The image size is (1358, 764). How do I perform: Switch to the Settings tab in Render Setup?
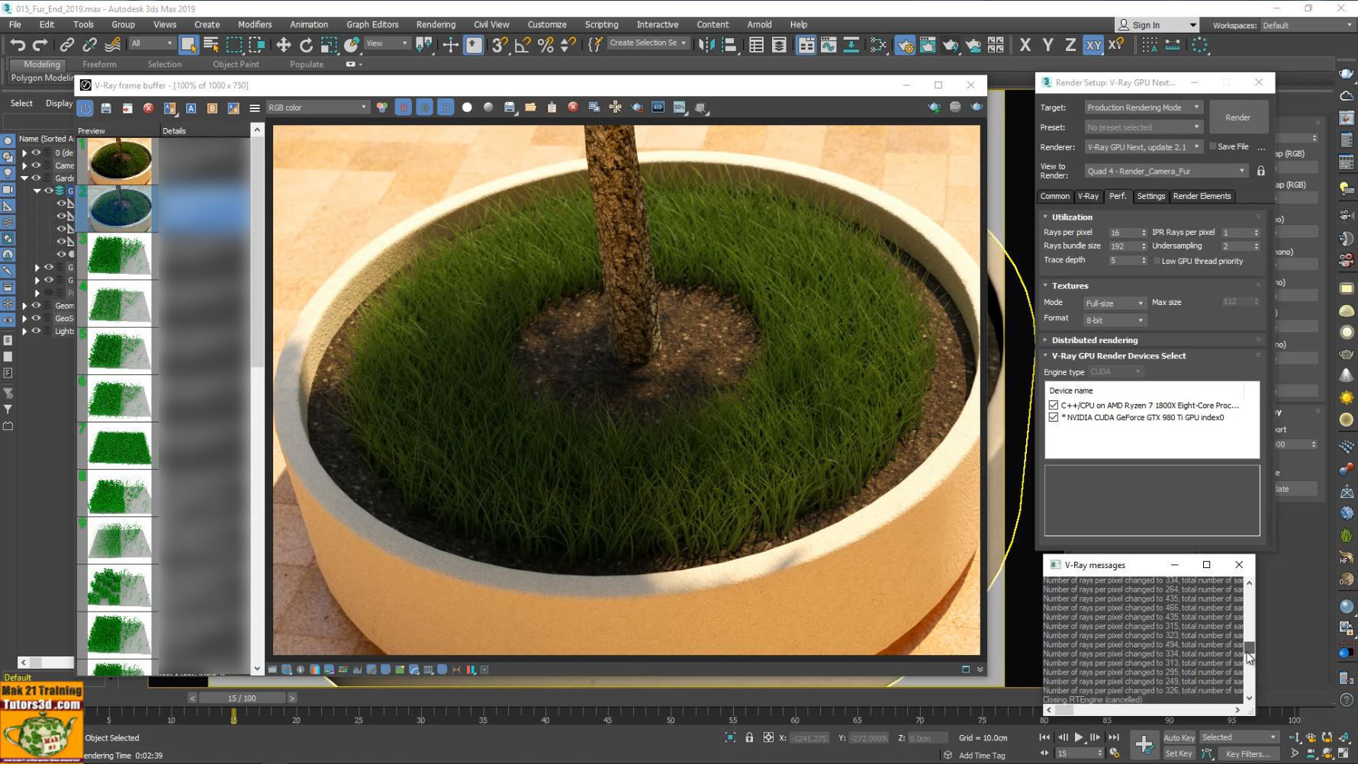[x=1150, y=196]
